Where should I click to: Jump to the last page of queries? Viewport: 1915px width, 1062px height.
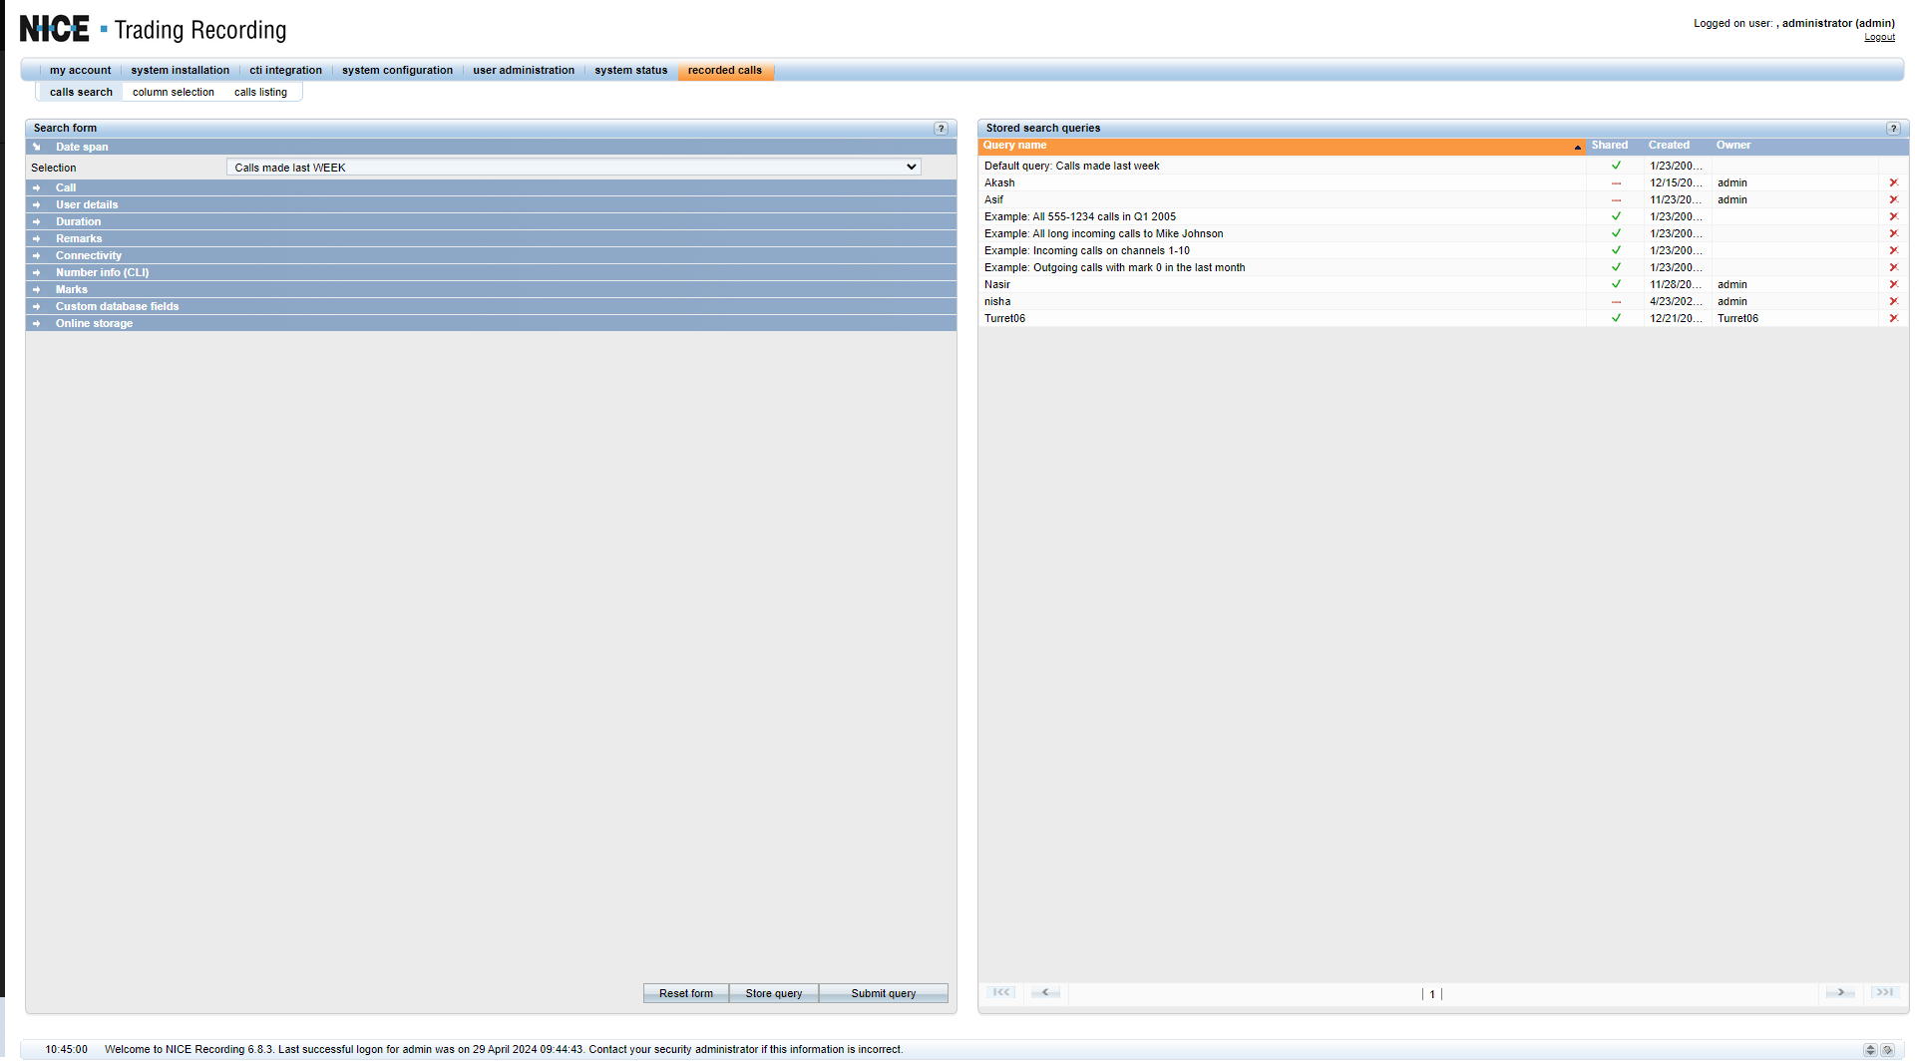click(1884, 993)
